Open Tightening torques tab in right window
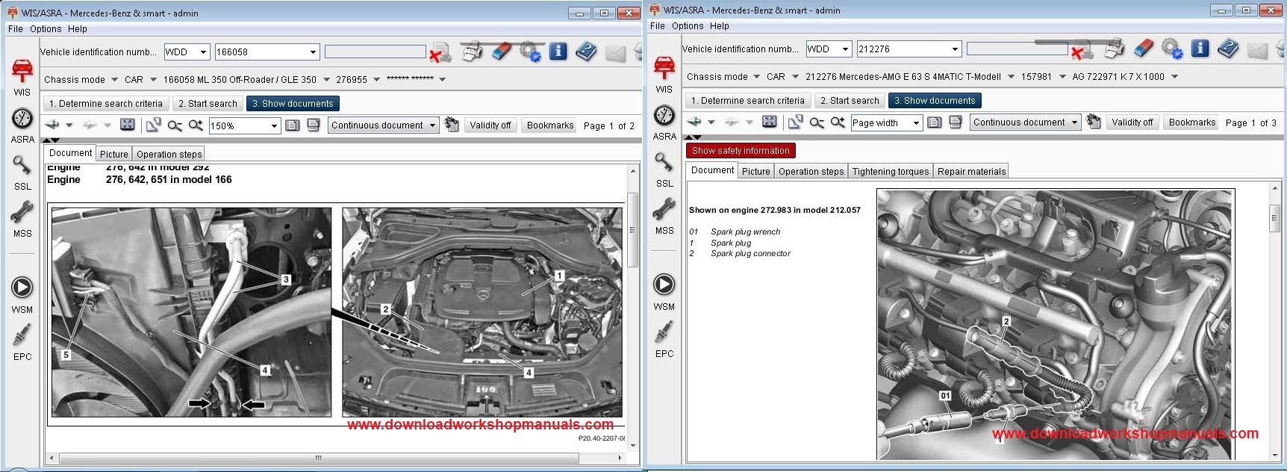The image size is (1287, 472). click(891, 171)
